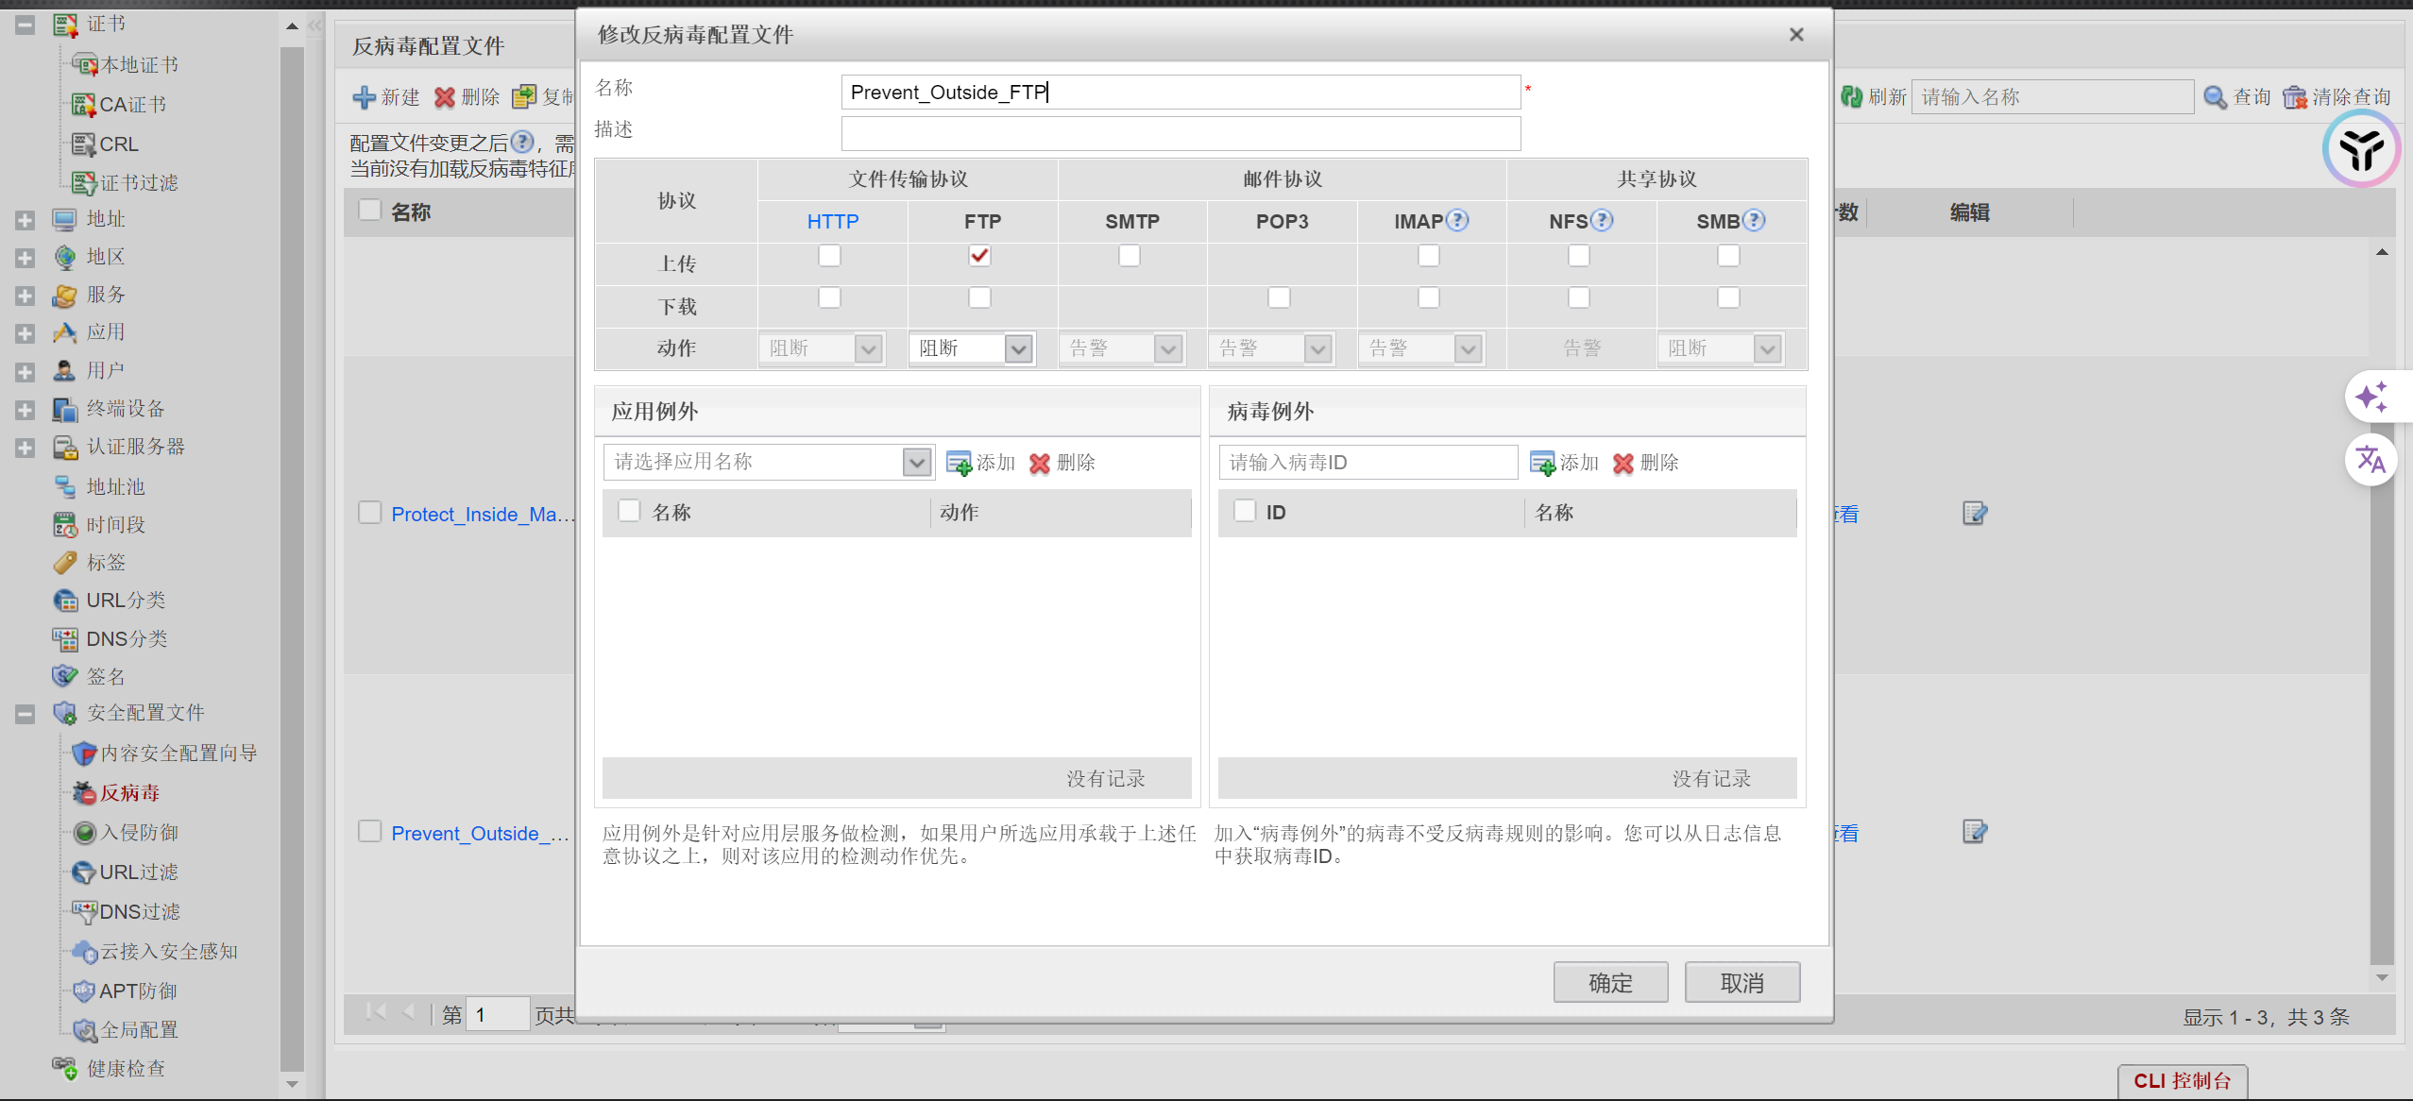Click 取消 to cancel the dialog
This screenshot has height=1101, width=2413.
point(1742,983)
